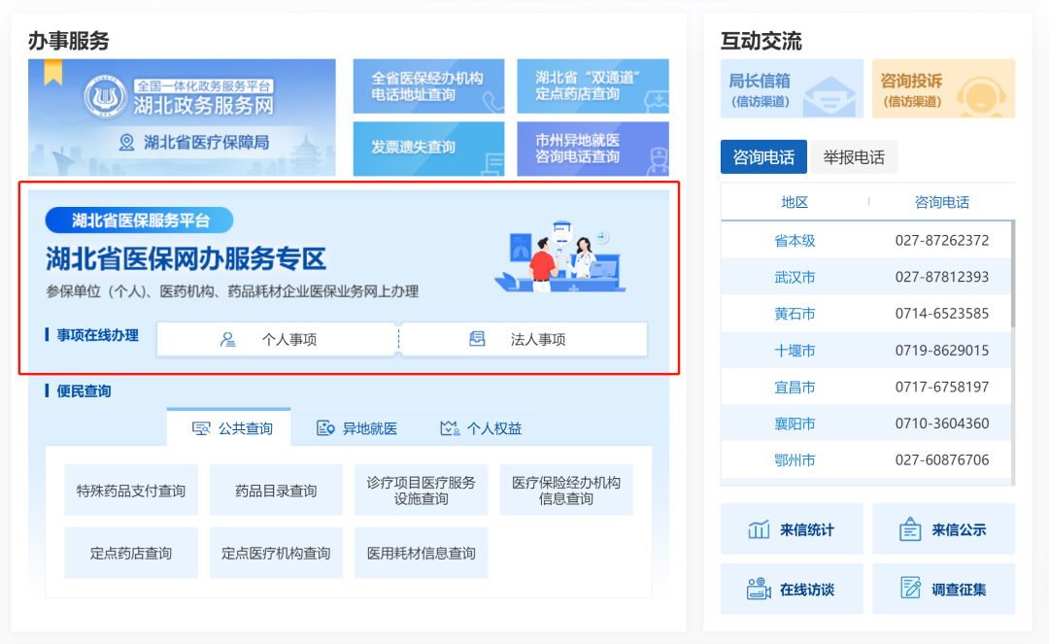Open 定点药店查询

(131, 553)
